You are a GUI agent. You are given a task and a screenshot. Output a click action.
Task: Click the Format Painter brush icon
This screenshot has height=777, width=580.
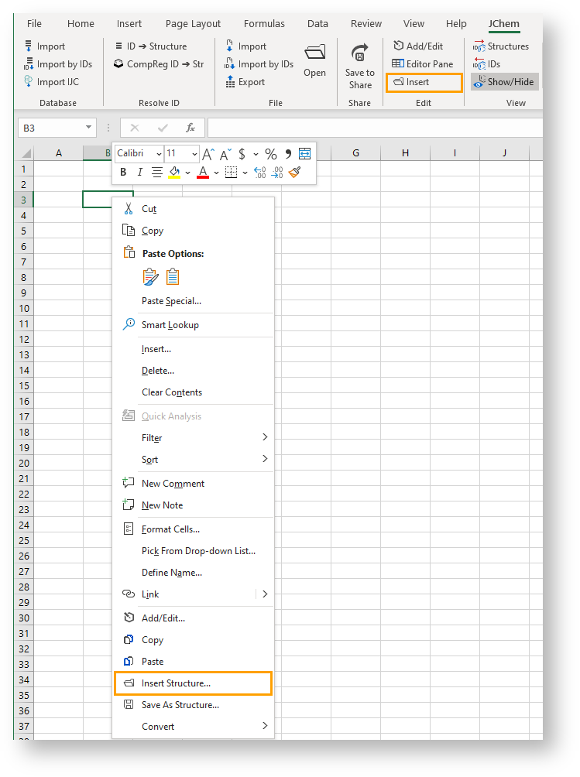coord(294,173)
